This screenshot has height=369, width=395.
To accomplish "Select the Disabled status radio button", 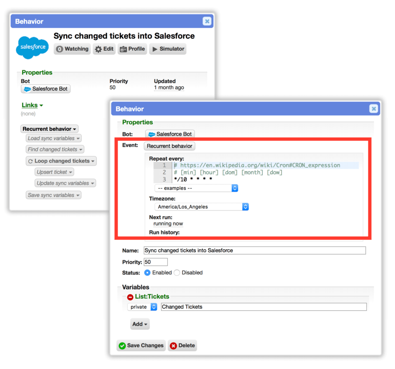I will pyautogui.click(x=177, y=273).
